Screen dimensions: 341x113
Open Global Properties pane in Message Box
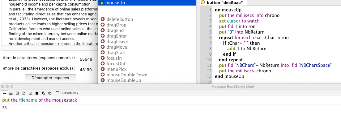pyautogui.click(x=17, y=93)
